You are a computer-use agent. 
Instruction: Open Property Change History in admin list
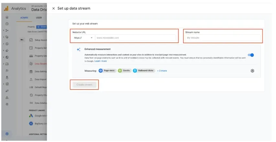38,95
